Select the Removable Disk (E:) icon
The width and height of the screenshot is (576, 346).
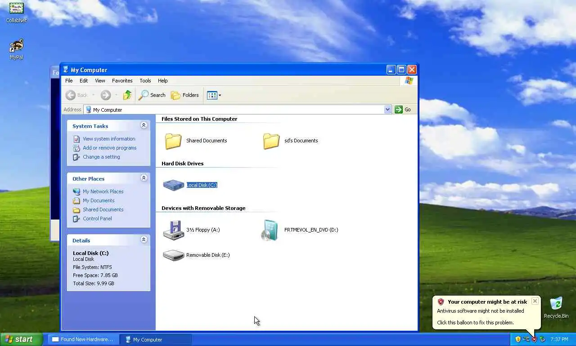pos(173,255)
